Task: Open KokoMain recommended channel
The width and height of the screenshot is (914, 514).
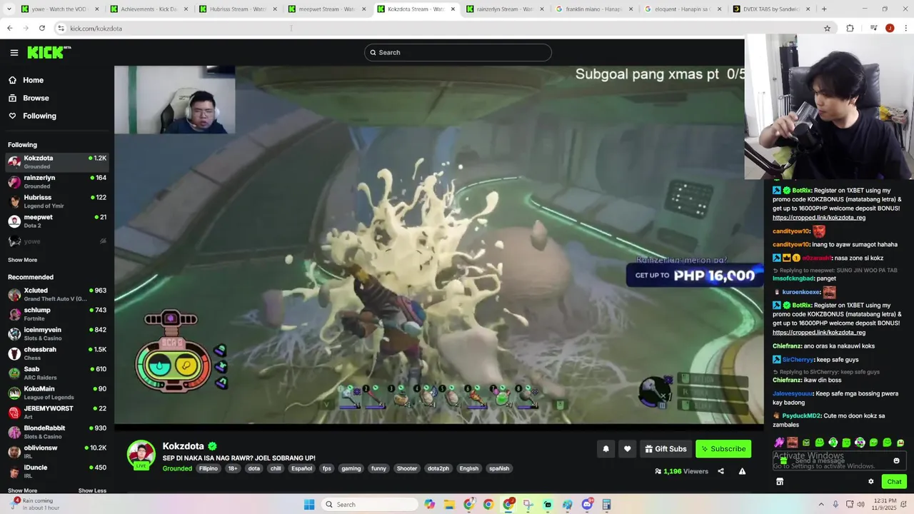Action: click(x=57, y=393)
